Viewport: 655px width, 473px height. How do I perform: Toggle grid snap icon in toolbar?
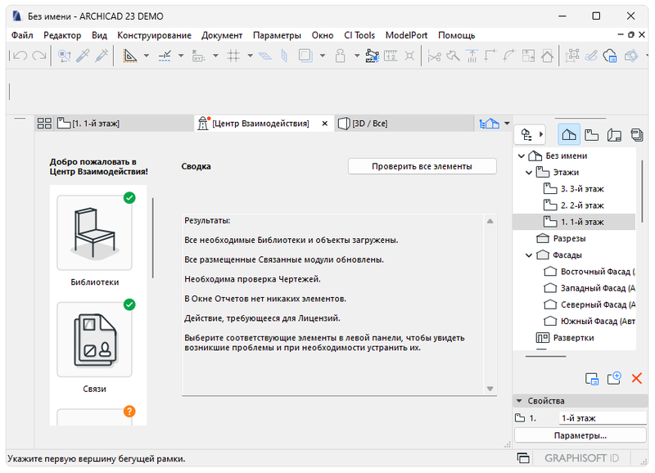[x=233, y=56]
